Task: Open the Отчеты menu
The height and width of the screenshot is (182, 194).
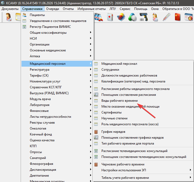Action: pos(68,9)
